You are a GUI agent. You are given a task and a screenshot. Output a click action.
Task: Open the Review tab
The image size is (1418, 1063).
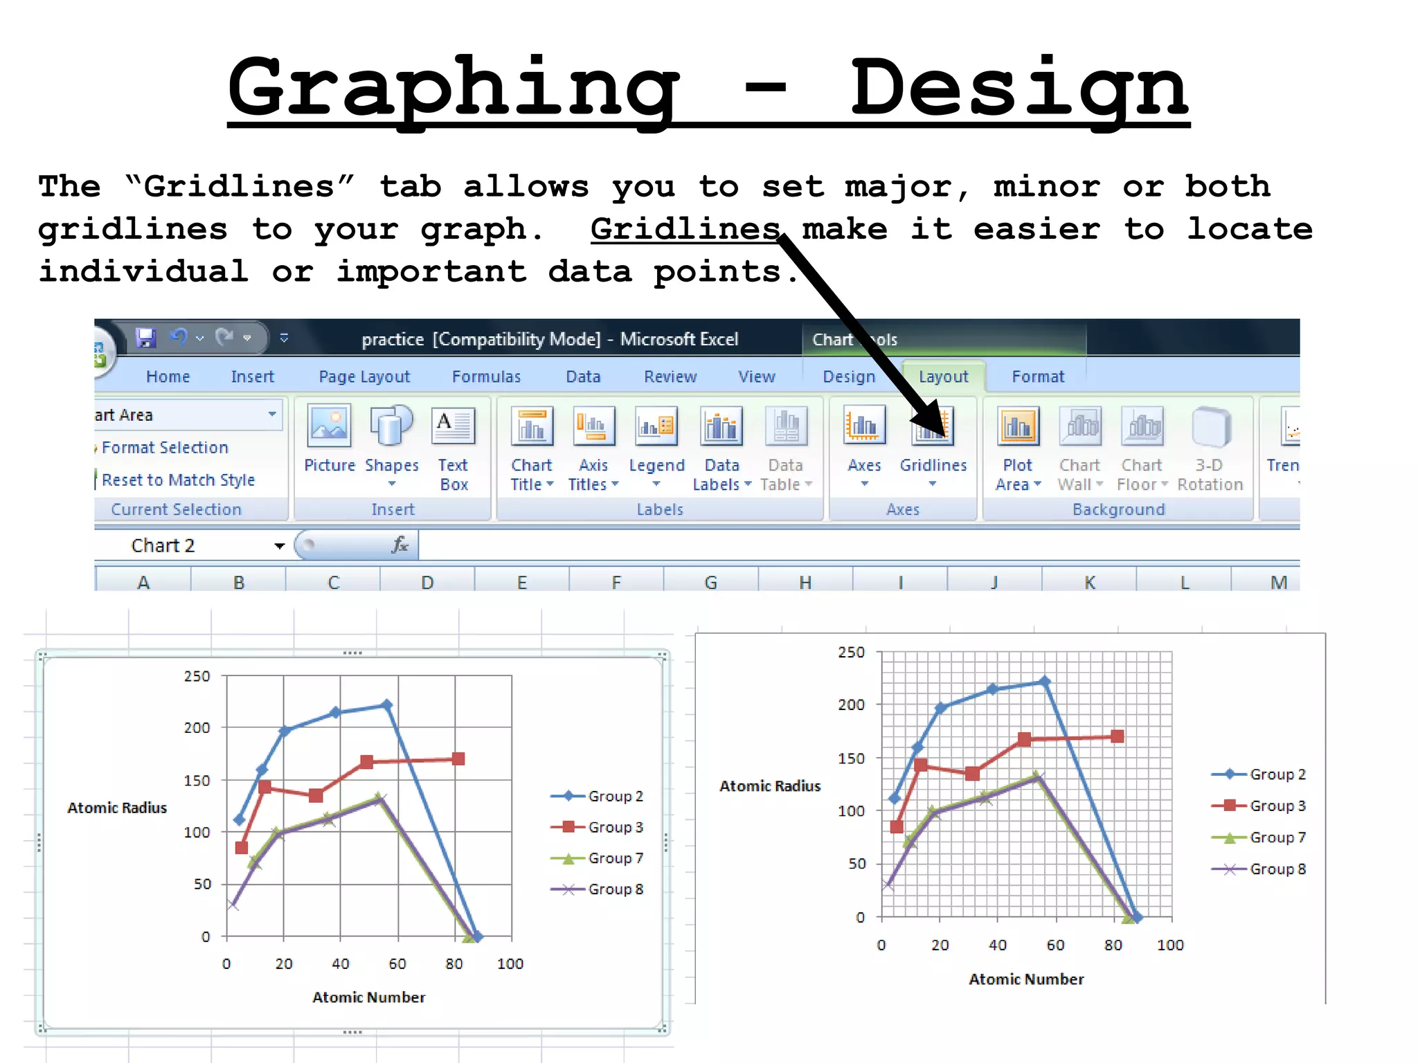pyautogui.click(x=670, y=376)
